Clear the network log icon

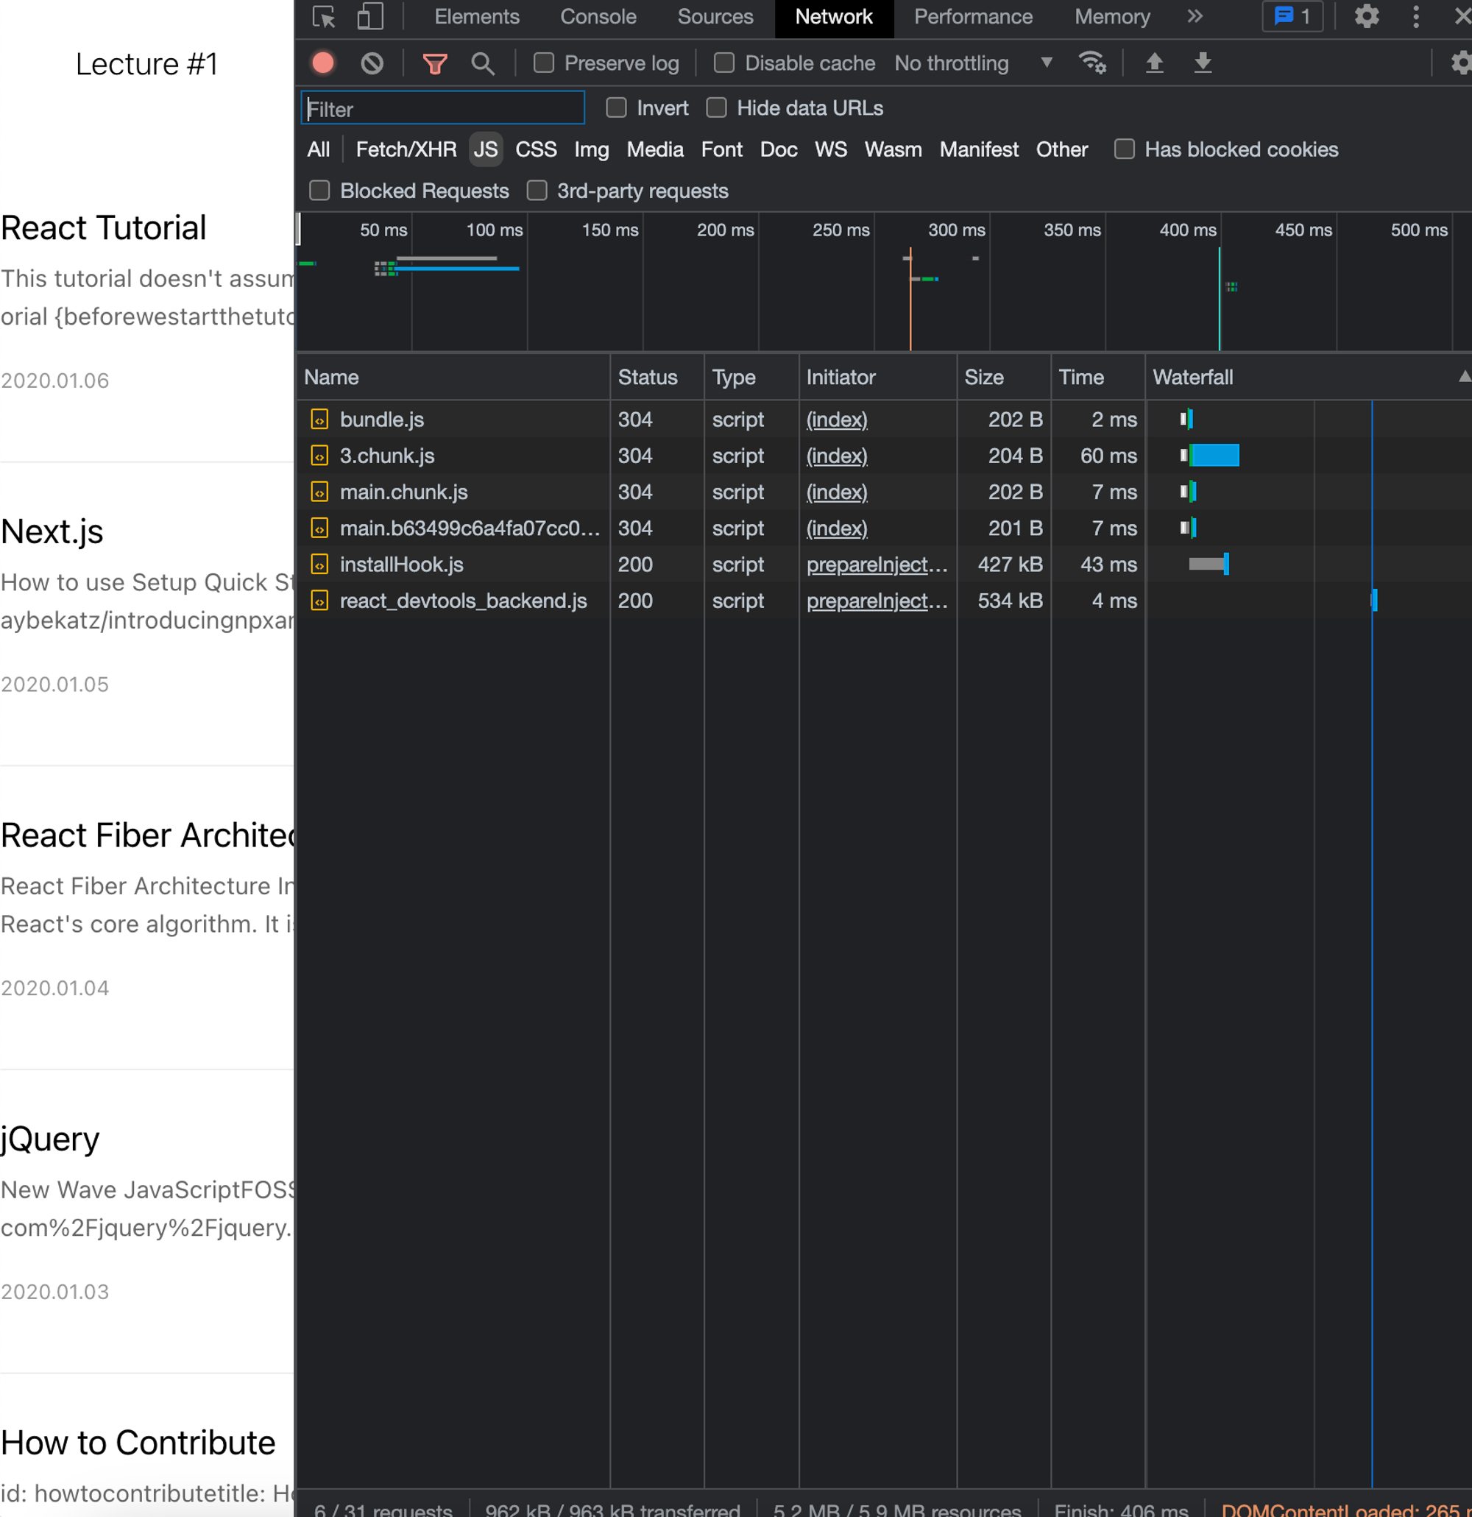click(372, 63)
